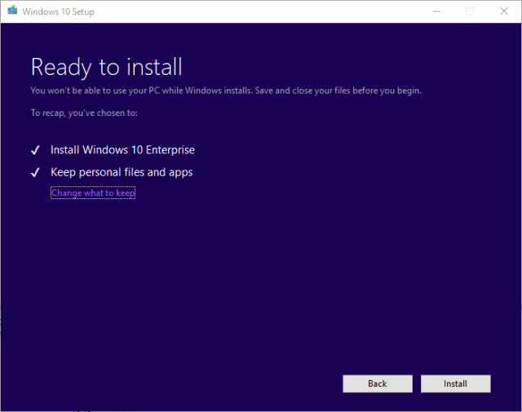Image resolution: width=522 pixels, height=412 pixels.
Task: Go back with the Back button
Action: pos(377,383)
